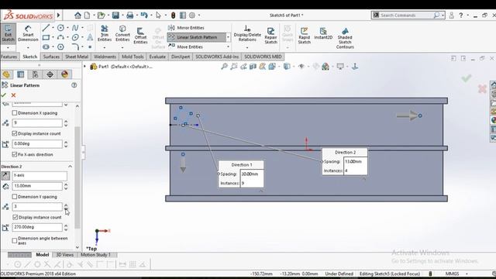Open the ConfigurationManager tab

coord(35,74)
